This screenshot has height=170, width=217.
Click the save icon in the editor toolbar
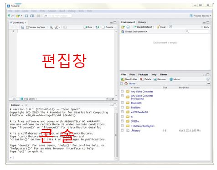click(23, 27)
